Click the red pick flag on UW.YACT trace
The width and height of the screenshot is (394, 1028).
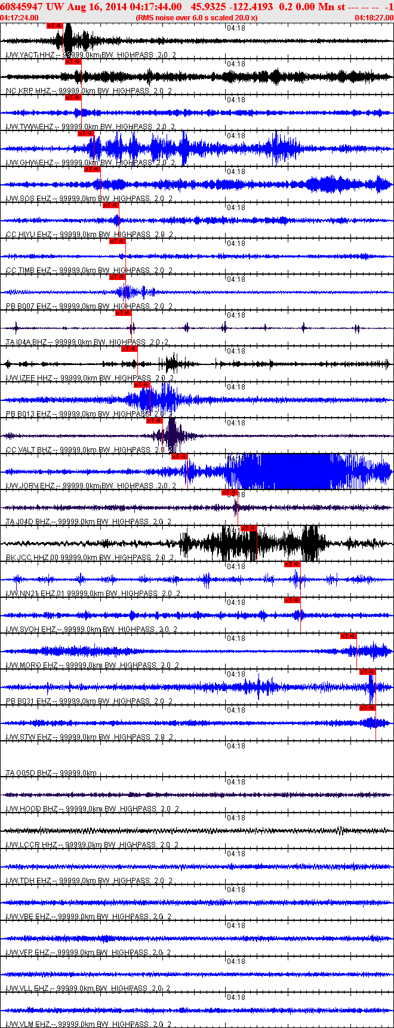point(54,26)
